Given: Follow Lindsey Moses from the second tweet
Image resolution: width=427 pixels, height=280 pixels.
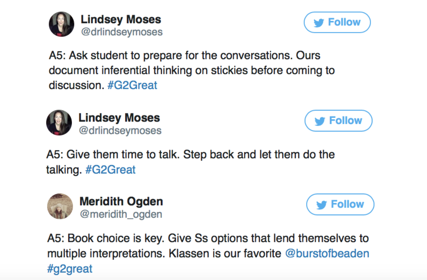Looking at the screenshot, I should pos(339,120).
